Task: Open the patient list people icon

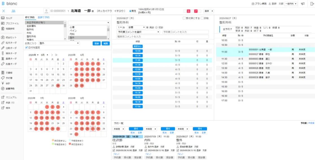Action: [x=14, y=11]
